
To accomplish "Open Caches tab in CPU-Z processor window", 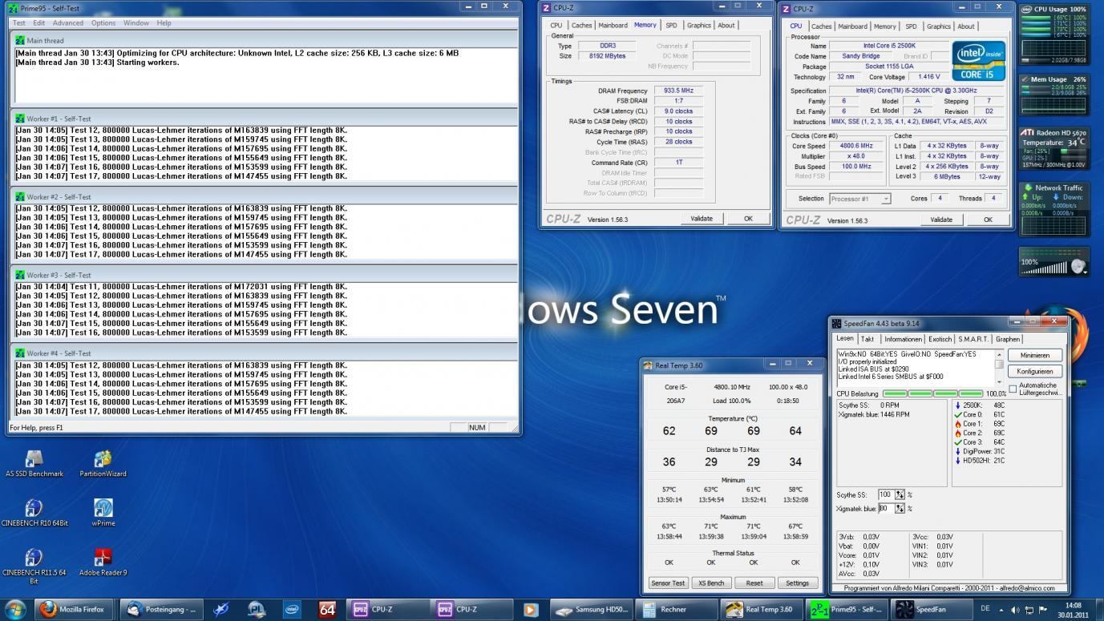I will pos(822,26).
